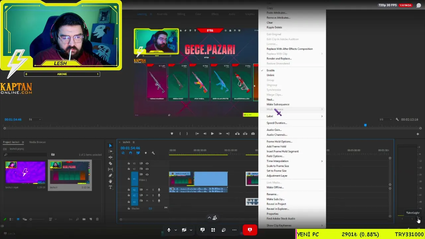Open the camera options chevron
425x239 pixels.
[191, 230]
